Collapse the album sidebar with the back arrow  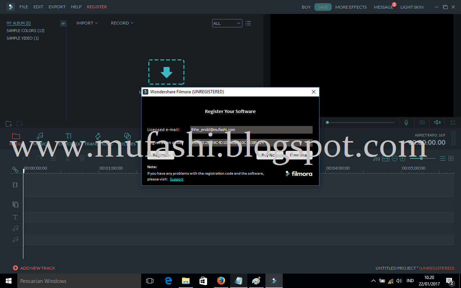click(63, 23)
